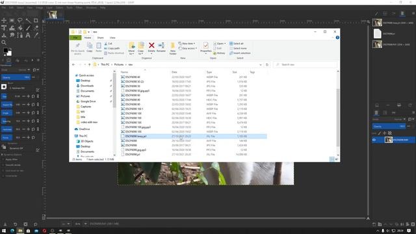Image resolution: width=416 pixels, height=234 pixels.
Task: Click Cut in Explorer clipboard group
Action: pyautogui.click(x=109, y=44)
